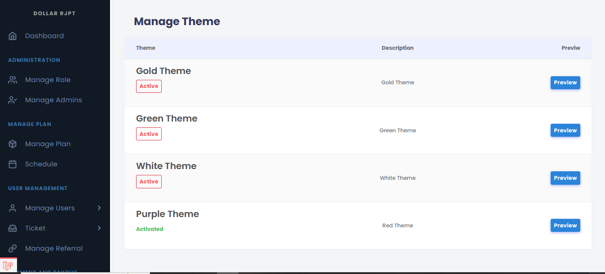Activate the Green Theme via Active badge
This screenshot has height=274, width=605.
pyautogui.click(x=149, y=134)
